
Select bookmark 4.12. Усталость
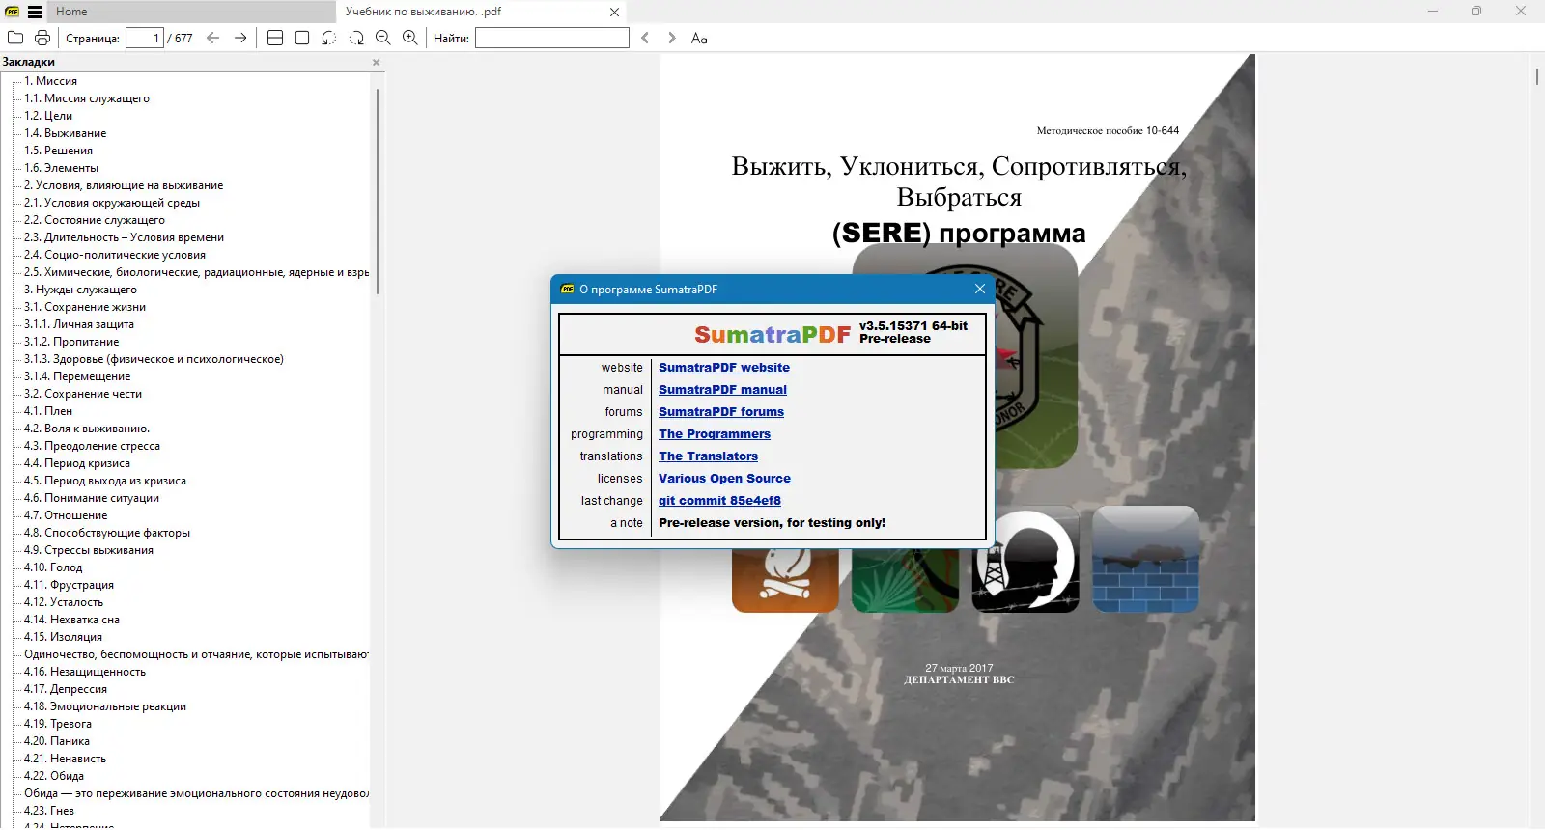(64, 602)
